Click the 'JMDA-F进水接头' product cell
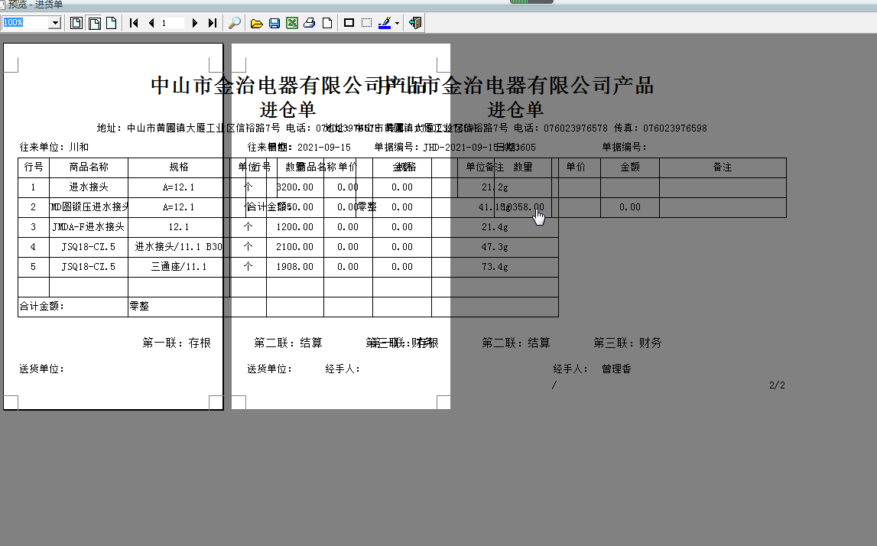Viewport: 877px width, 546px height. pos(89,226)
